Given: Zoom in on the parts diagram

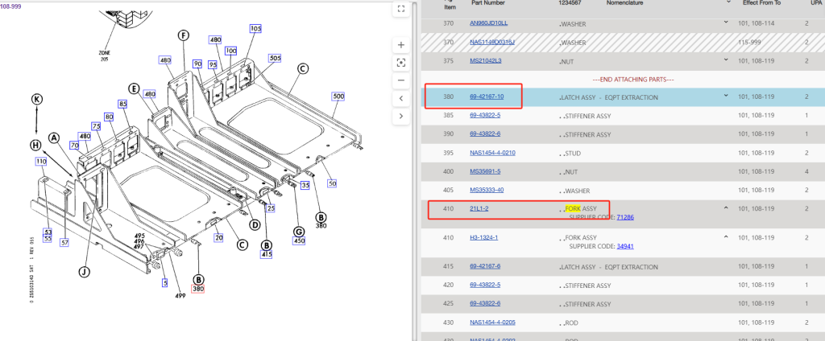Looking at the screenshot, I should pos(401,45).
